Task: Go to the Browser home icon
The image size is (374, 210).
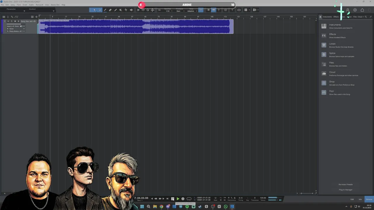Action: click(x=320, y=17)
